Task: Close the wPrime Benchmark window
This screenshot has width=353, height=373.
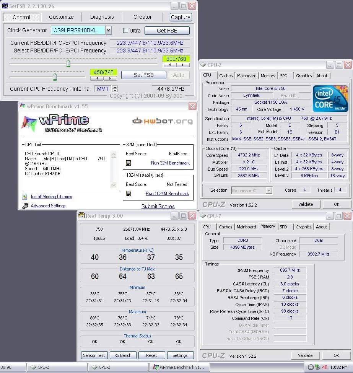Action: (x=192, y=106)
